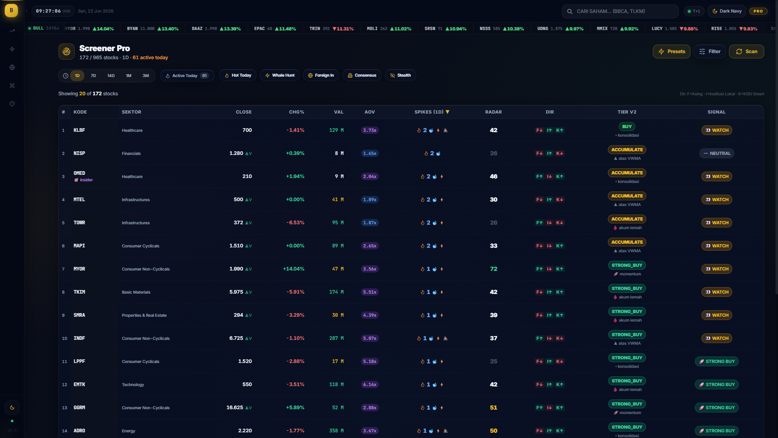The image size is (778, 438).
Task: Open the command-key sidebar icon
Action: coord(12,86)
